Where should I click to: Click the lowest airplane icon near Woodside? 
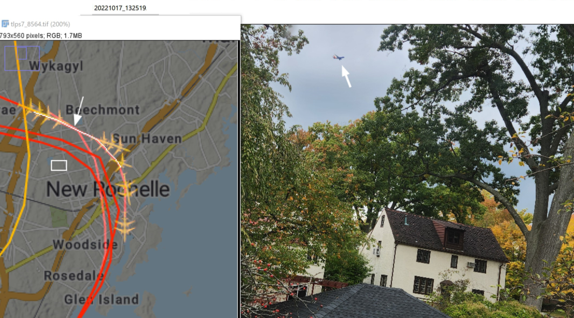[124, 227]
